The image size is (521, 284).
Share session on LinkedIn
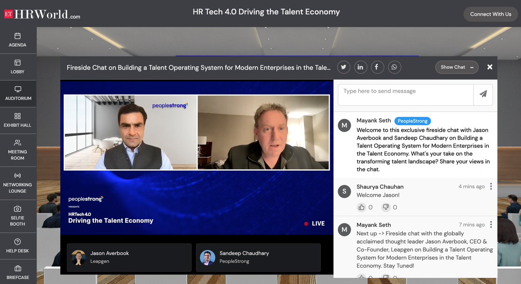360,67
